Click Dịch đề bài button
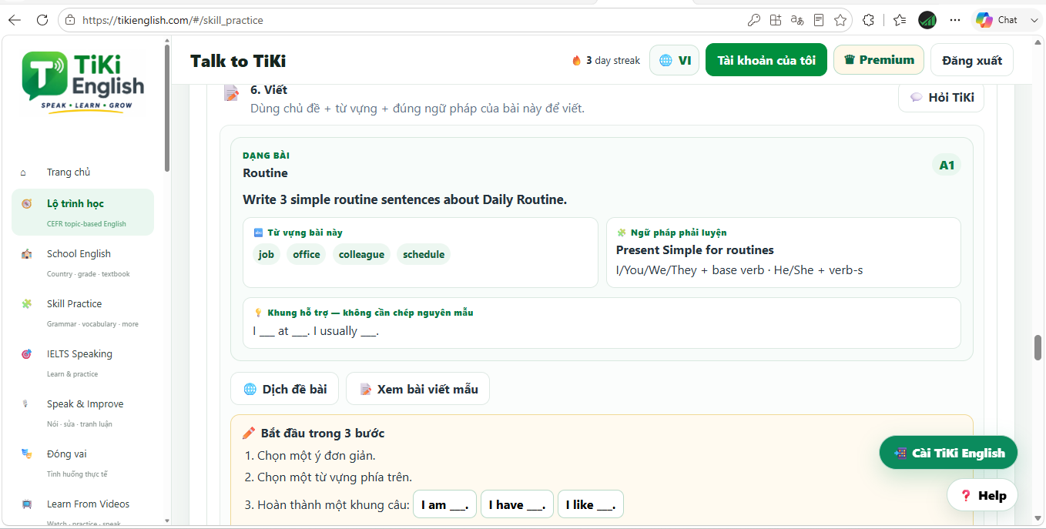The height and width of the screenshot is (529, 1046). pos(284,389)
